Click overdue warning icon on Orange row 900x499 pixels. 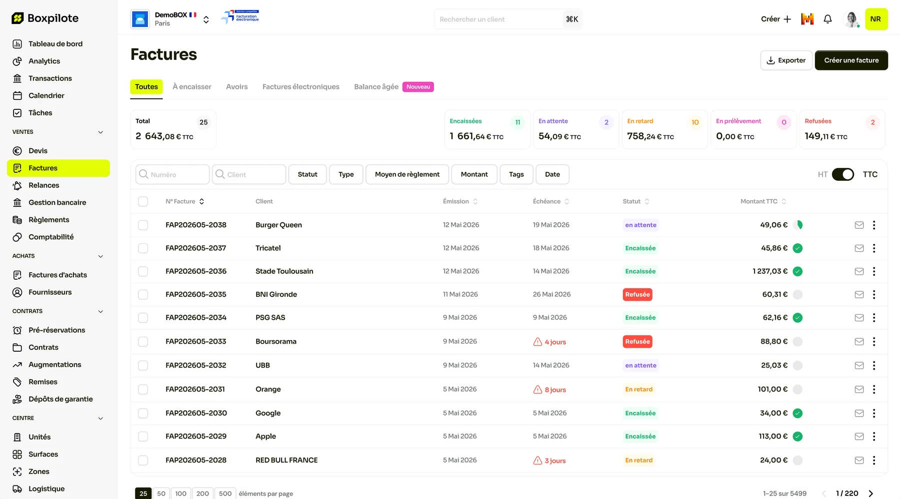(x=537, y=390)
